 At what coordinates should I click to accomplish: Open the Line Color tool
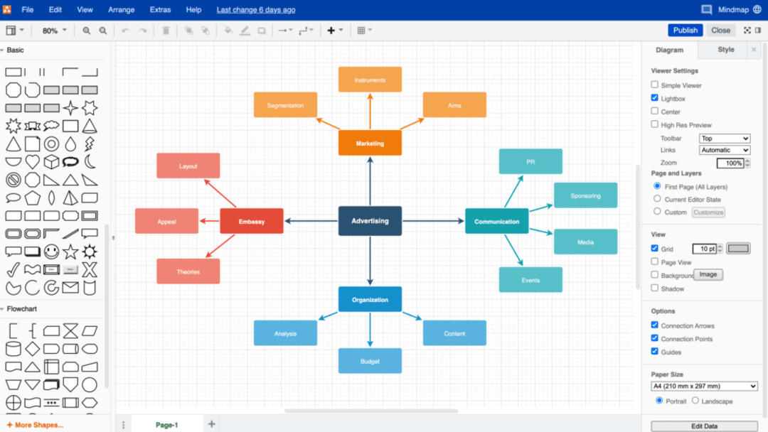(x=245, y=31)
